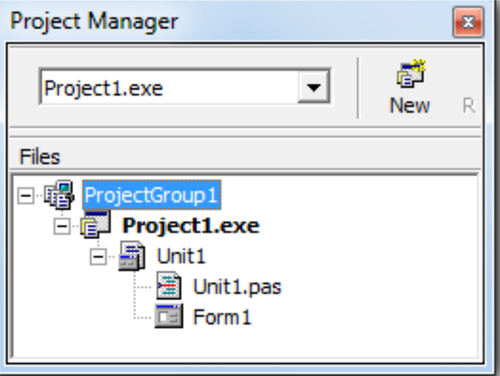The height and width of the screenshot is (376, 500).
Task: Collapse the Project1.exe tree node
Action: tap(62, 226)
